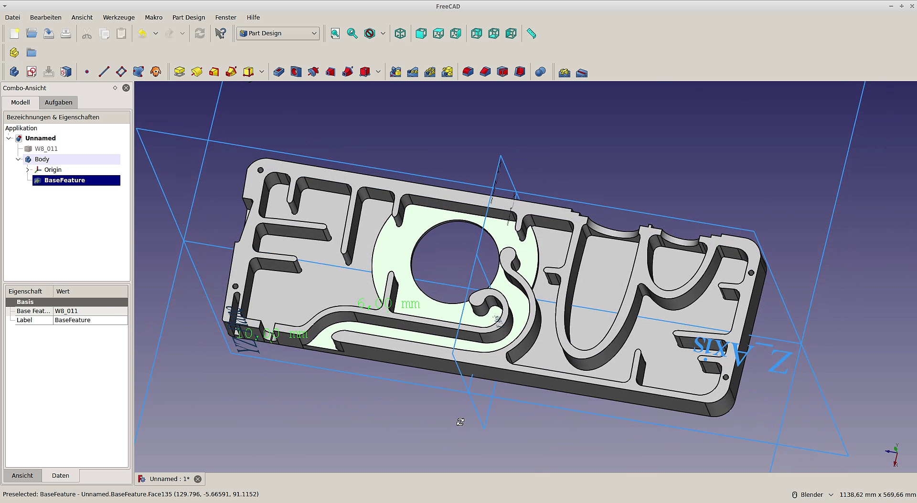Select the Hole tool
Viewport: 917px width, 503px height.
[296, 72]
